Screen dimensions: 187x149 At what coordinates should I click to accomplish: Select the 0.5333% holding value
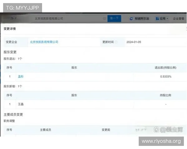pos(166,77)
